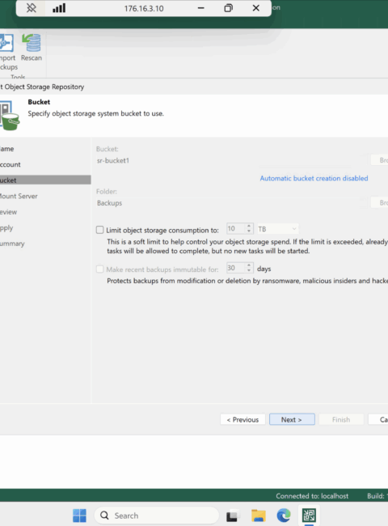Click the Import Backups icon

6,43
